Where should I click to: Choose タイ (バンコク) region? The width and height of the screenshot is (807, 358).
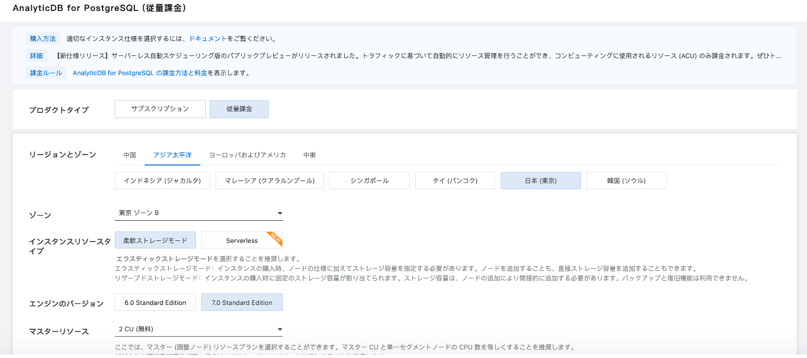pos(455,180)
